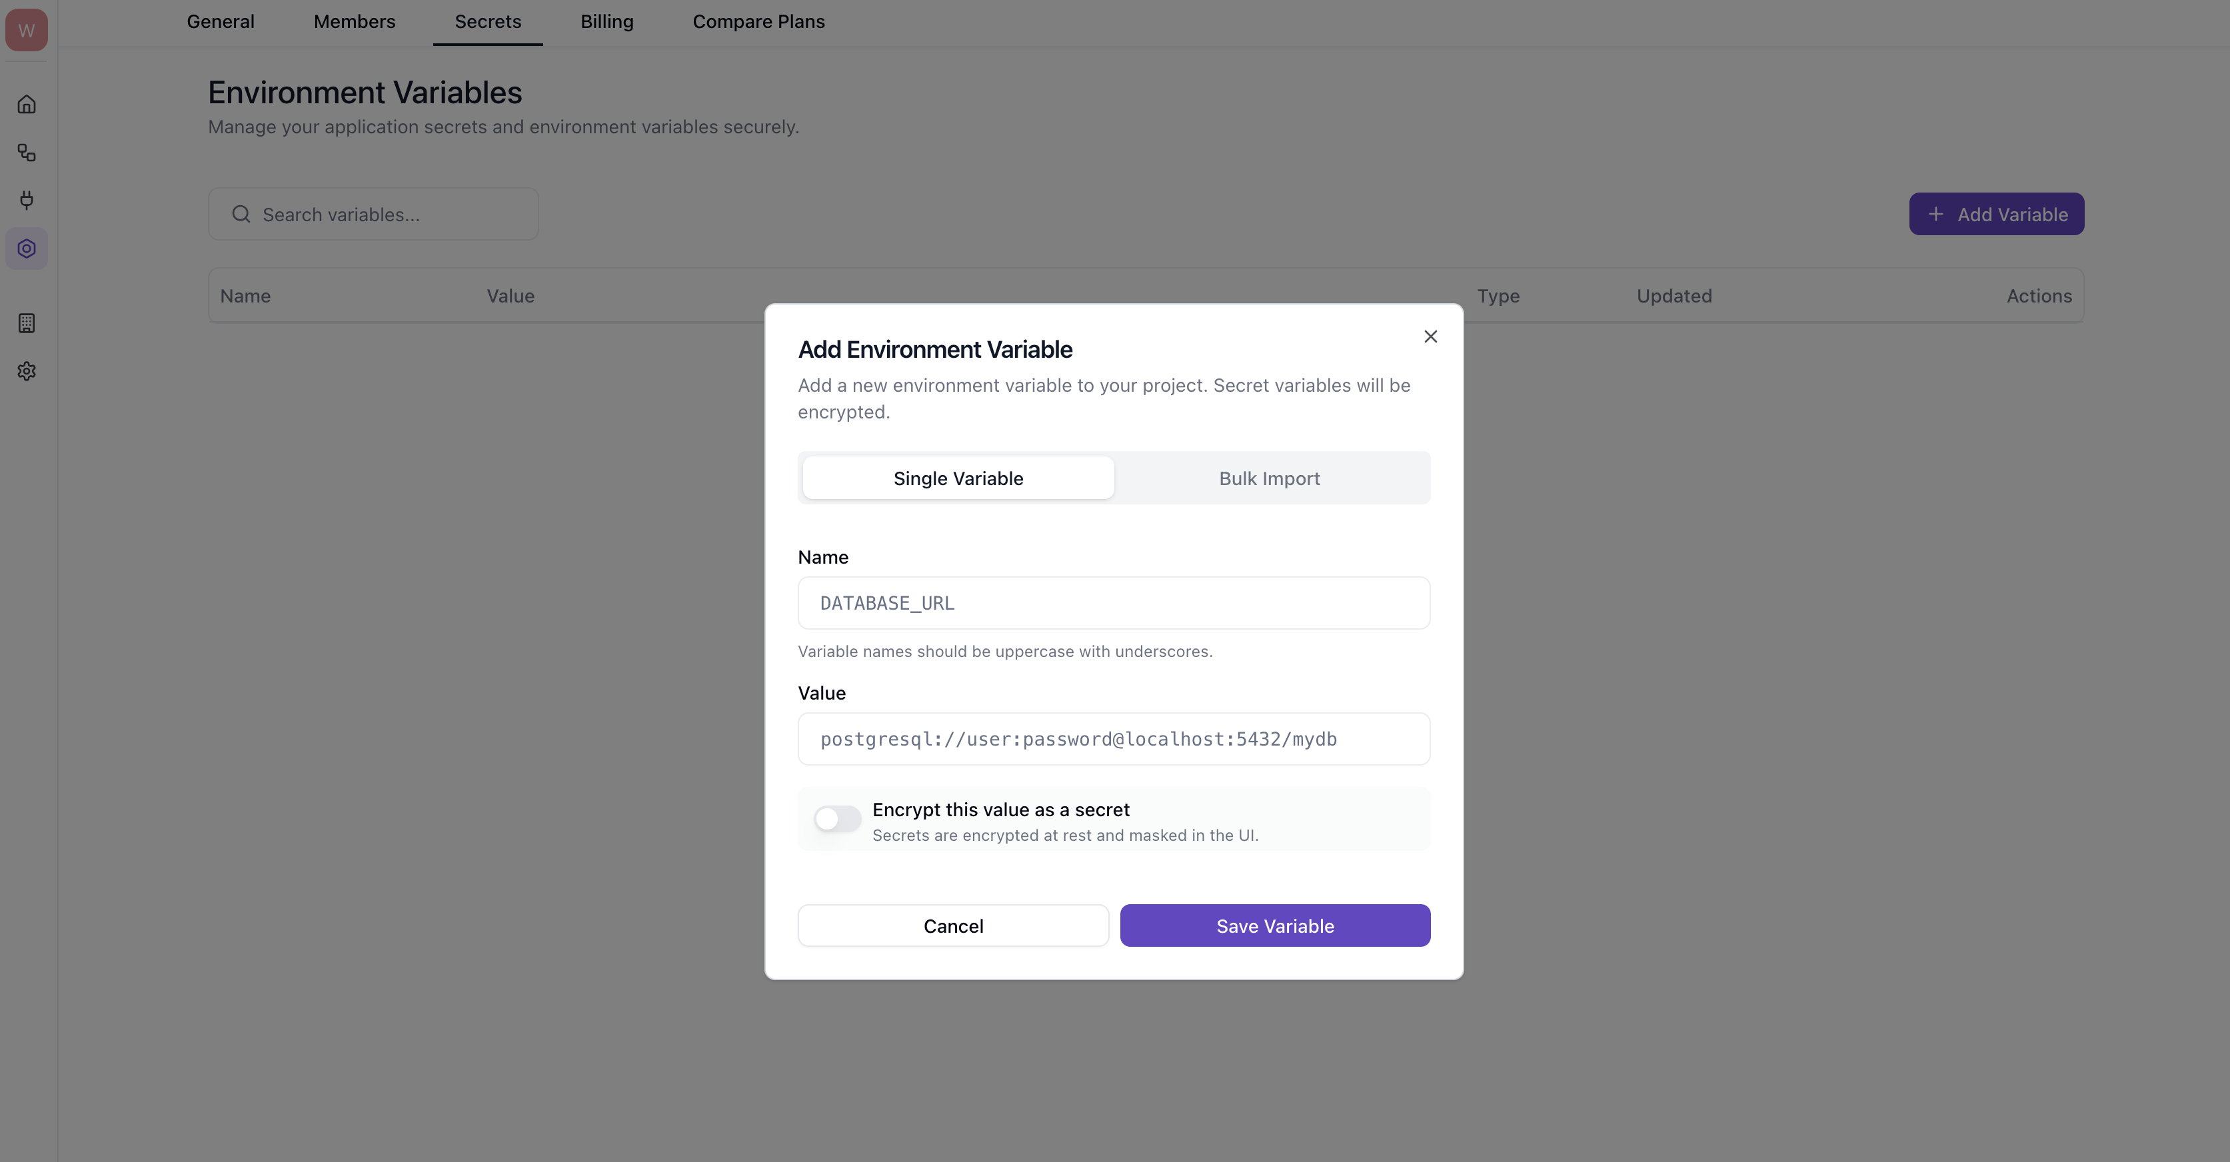2230x1162 pixels.
Task: Click the home icon in sidebar
Action: tap(27, 105)
